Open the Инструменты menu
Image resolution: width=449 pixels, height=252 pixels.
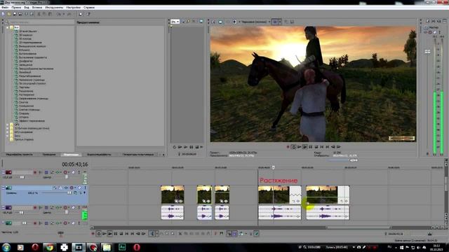(54, 8)
